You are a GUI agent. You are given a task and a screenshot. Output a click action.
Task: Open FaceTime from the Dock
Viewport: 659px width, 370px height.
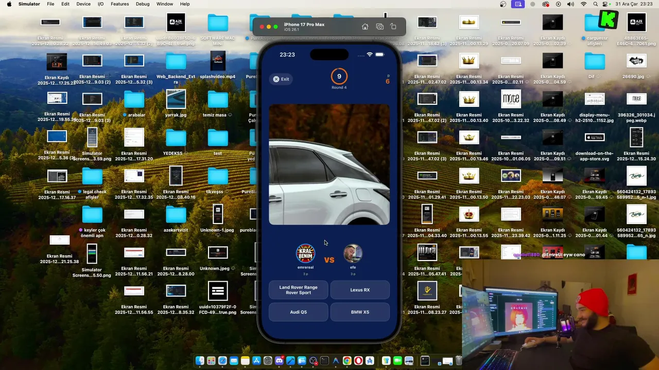[397, 361]
